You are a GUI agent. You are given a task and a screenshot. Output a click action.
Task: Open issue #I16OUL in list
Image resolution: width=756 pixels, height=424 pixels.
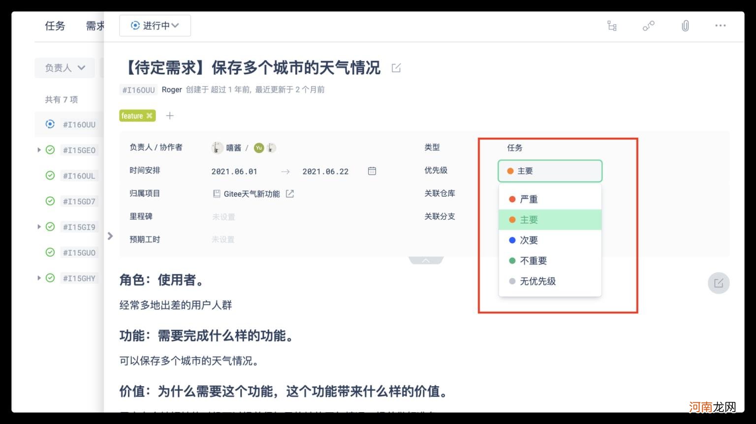79,176
